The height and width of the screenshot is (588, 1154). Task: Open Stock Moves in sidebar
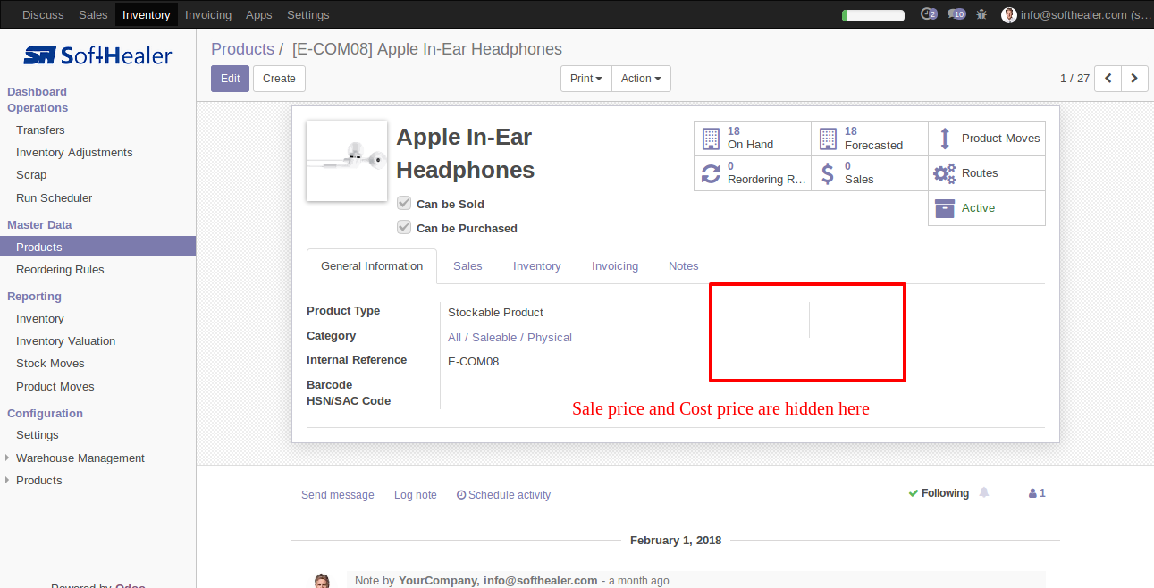[x=50, y=363]
